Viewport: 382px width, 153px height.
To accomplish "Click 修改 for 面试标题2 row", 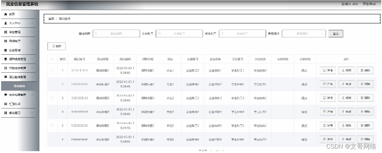I will point(347,84).
